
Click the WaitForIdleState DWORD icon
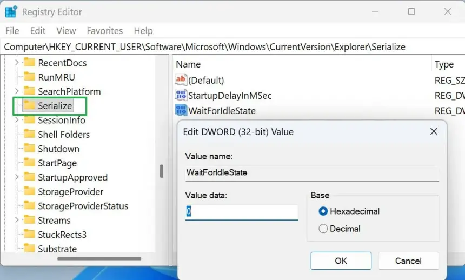coord(181,111)
